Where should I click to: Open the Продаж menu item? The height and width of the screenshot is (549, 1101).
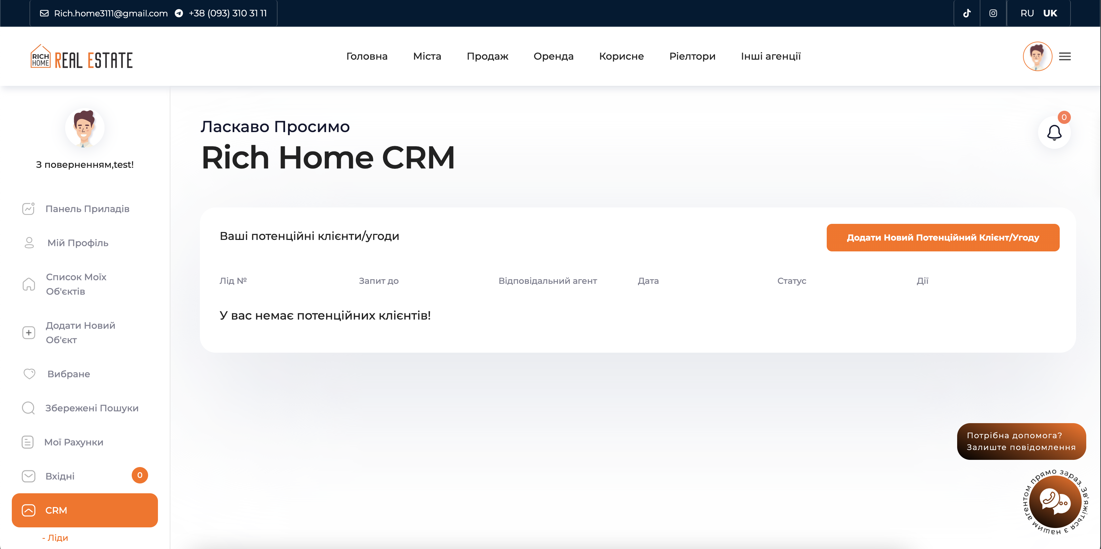[x=487, y=56]
